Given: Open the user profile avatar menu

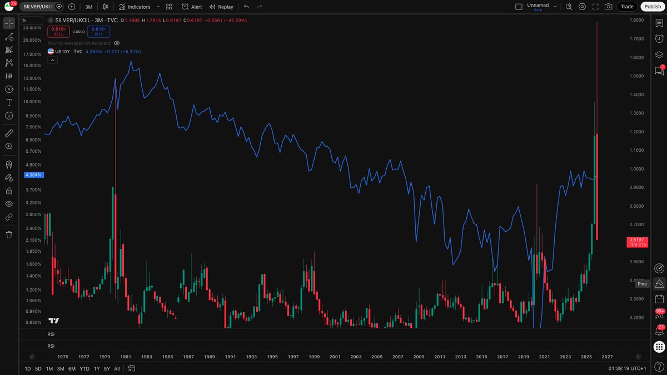Looking at the screenshot, I should point(9,7).
